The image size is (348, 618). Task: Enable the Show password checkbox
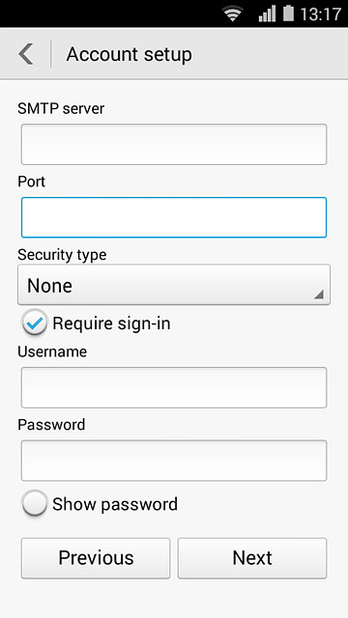35,503
